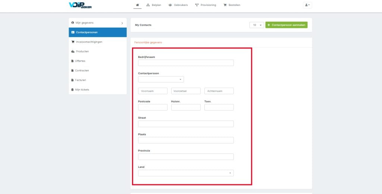Select Contactpersonen in sidebar
The width and height of the screenshot is (382, 194).
[x=98, y=32]
